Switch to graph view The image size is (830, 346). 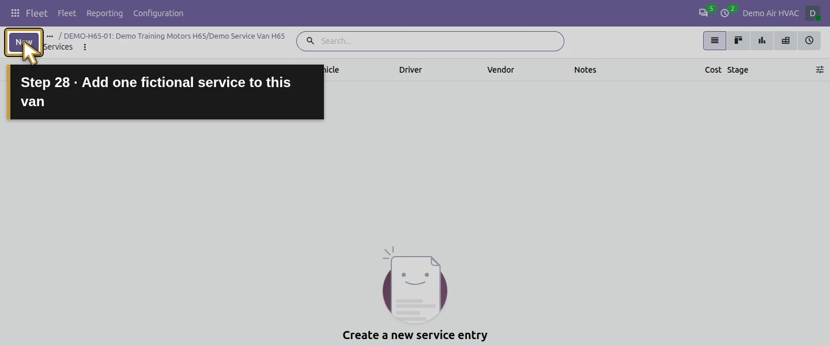pos(762,40)
